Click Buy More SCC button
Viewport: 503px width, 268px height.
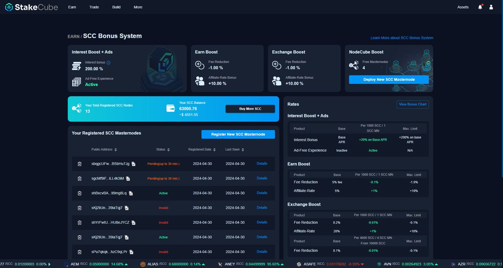[250, 109]
